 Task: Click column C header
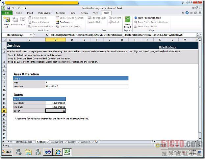pyautogui.click(x=56, y=40)
